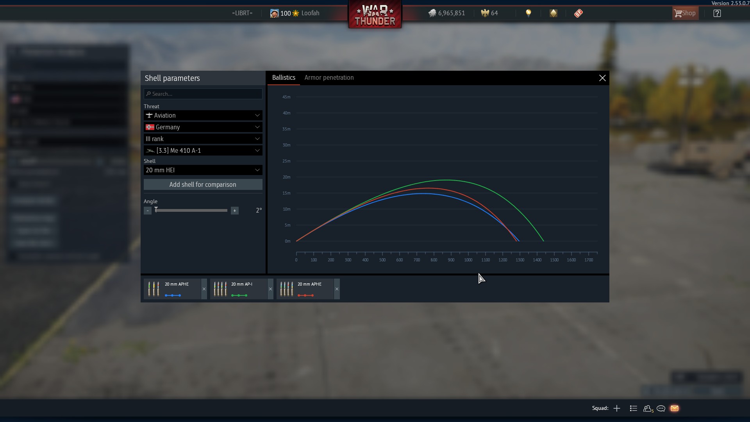This screenshot has width=750, height=422.
Task: Select the Ballistics tab
Action: click(284, 78)
